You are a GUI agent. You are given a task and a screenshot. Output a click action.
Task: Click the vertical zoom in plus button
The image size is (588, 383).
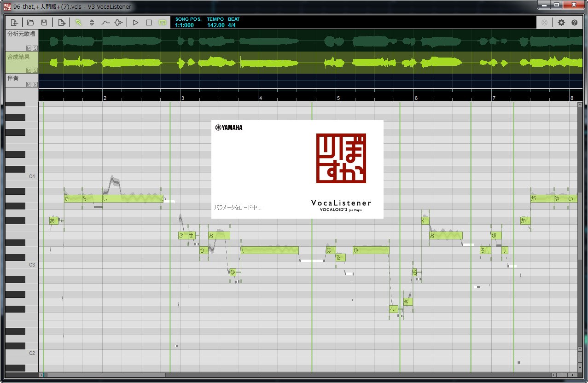(580, 357)
